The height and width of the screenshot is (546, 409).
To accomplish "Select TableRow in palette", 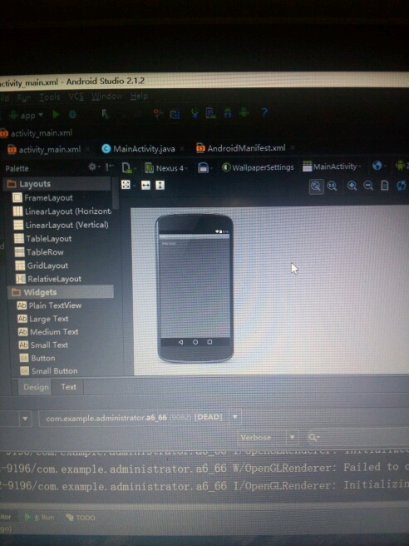I will point(39,252).
